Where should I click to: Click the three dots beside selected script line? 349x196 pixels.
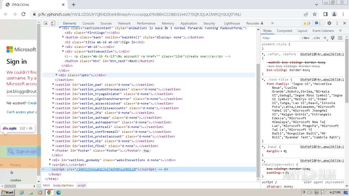[43, 169]
